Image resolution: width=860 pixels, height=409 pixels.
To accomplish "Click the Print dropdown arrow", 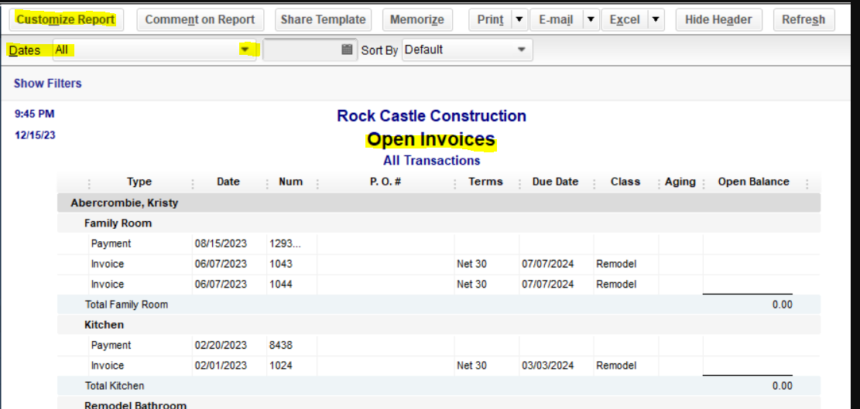I will [519, 19].
